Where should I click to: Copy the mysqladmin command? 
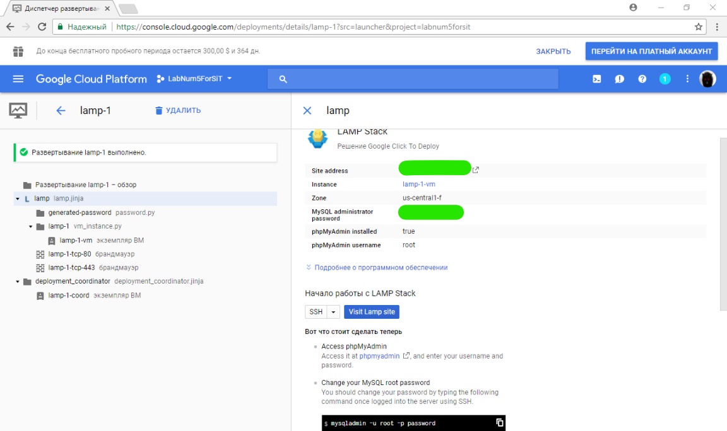pos(499,423)
